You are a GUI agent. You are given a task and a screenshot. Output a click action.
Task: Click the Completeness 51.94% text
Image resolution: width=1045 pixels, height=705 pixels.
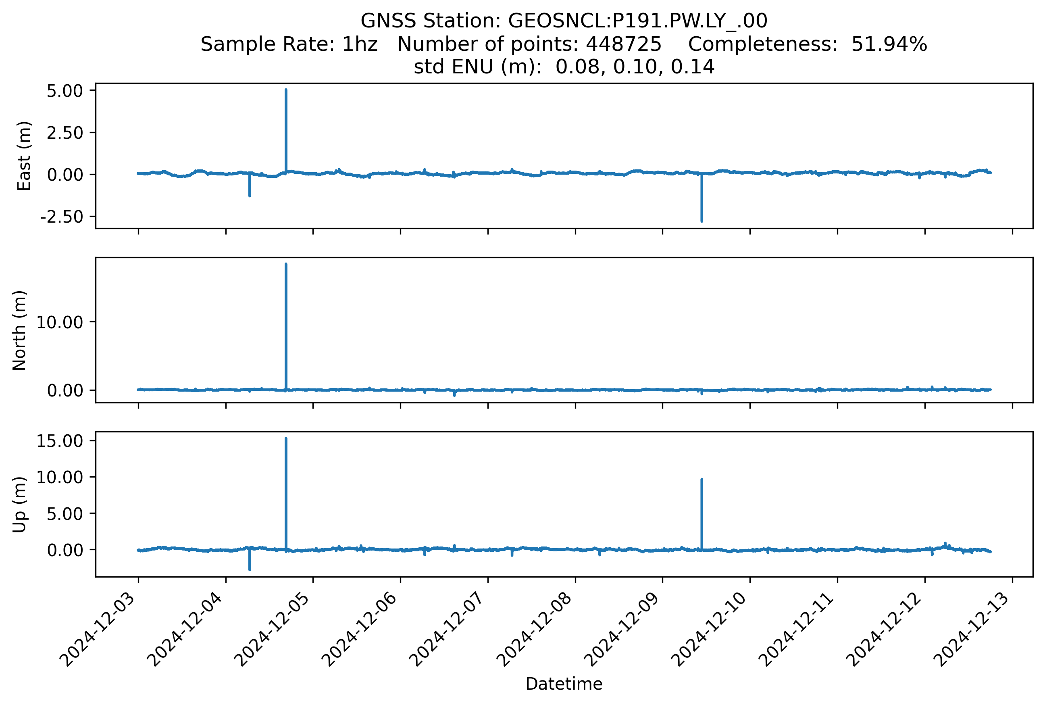(x=807, y=44)
